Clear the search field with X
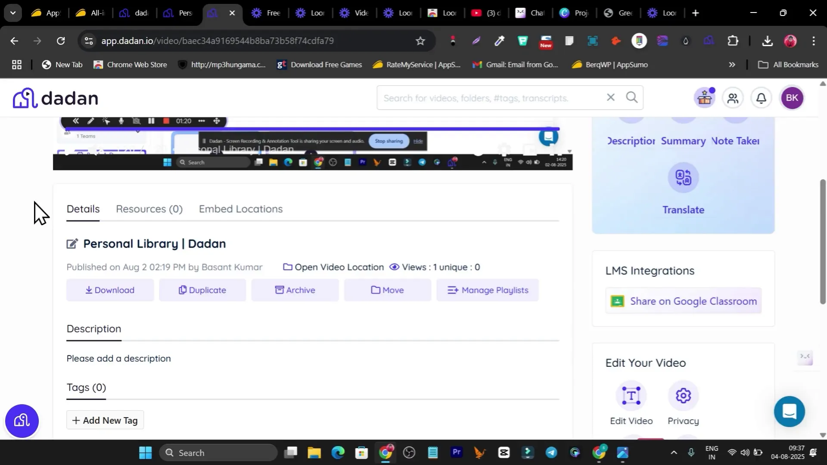The height and width of the screenshot is (465, 827). pos(610,97)
